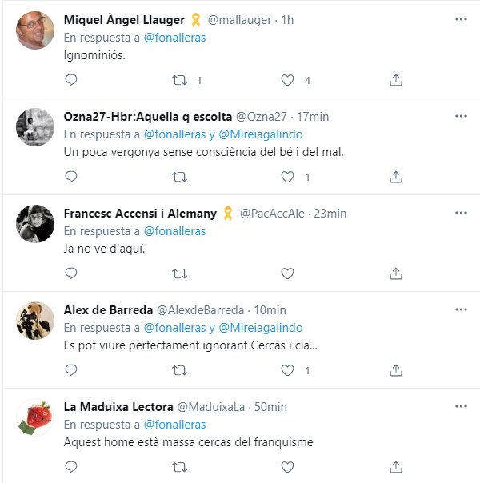Retweet La Maduixa Lectora's tweet
The height and width of the screenshot is (483, 480).
180,467
